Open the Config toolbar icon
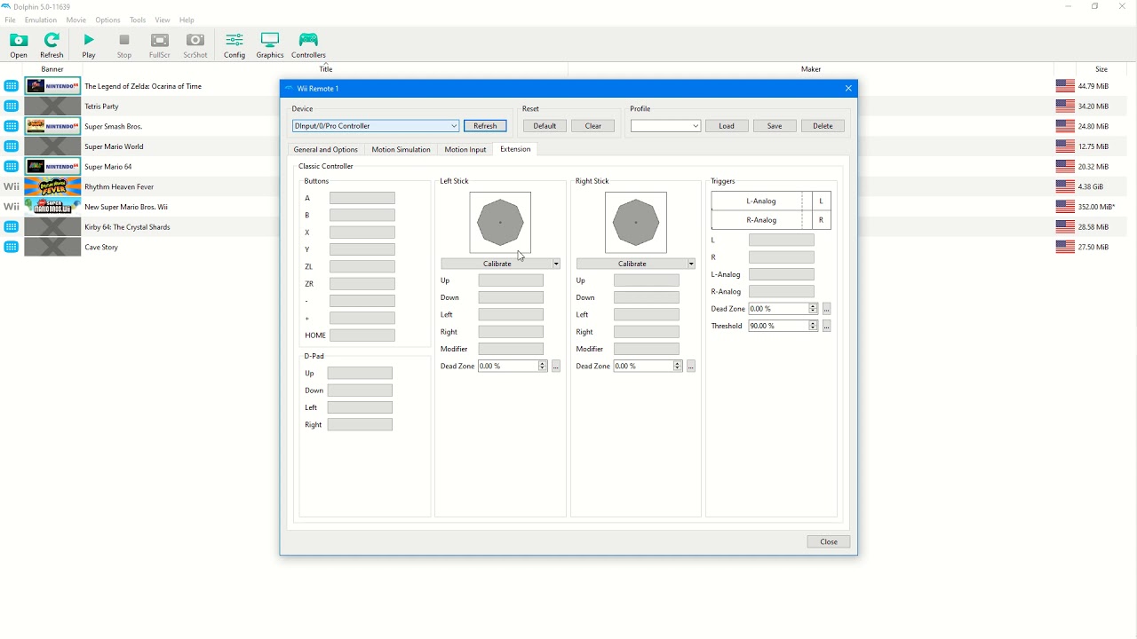1137x639 pixels. [x=235, y=45]
